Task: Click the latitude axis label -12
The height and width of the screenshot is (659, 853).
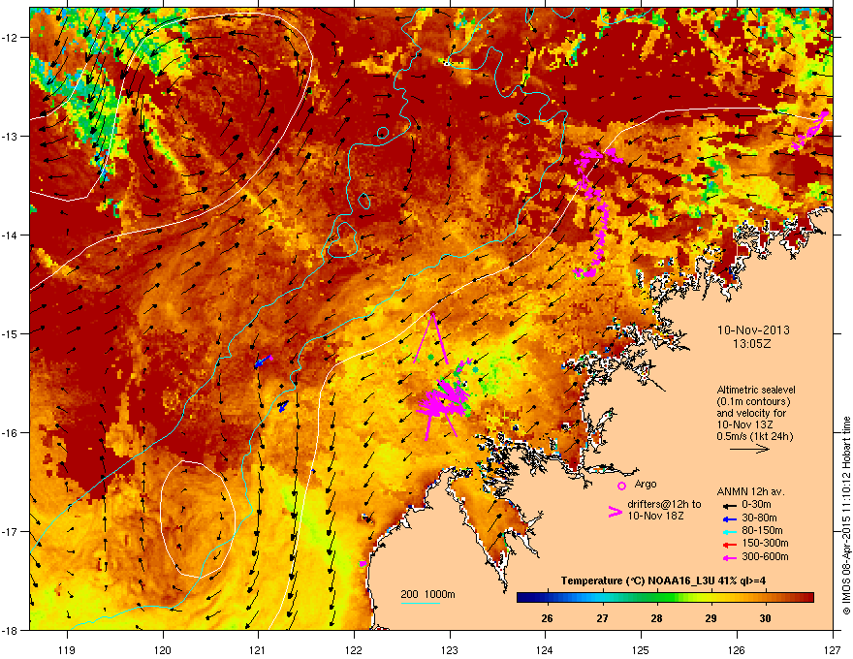Action: 10,38
